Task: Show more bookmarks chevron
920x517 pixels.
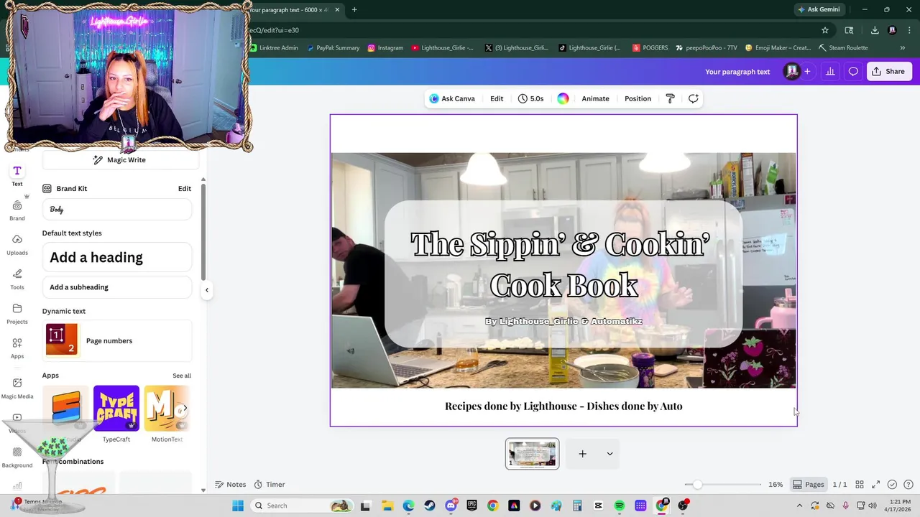Action: coord(903,48)
